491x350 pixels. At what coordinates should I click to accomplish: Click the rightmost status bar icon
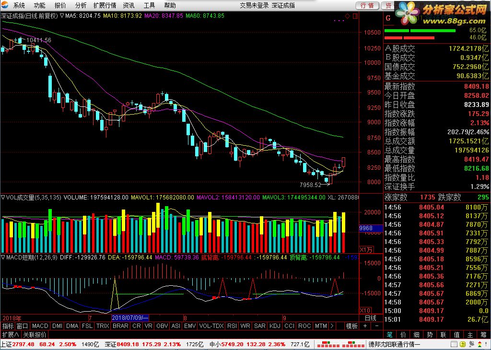(485, 344)
